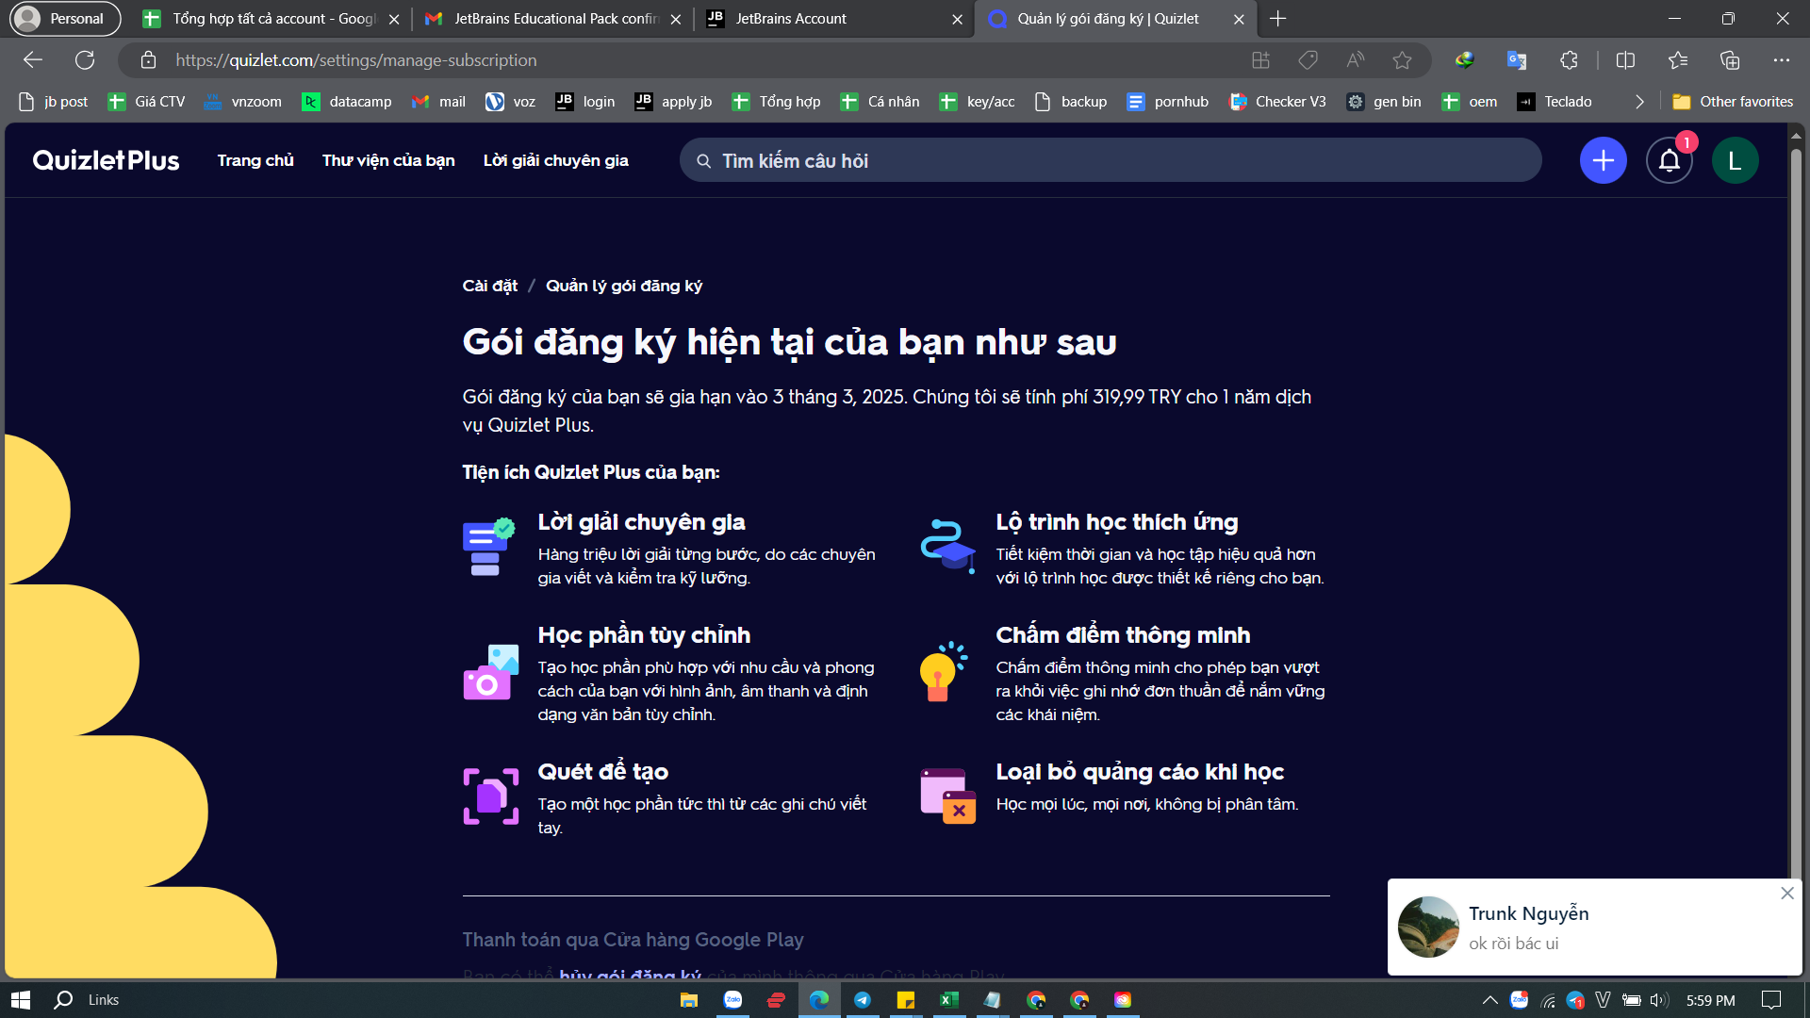Click the Học phần tùy chỉnh heading

(x=644, y=635)
